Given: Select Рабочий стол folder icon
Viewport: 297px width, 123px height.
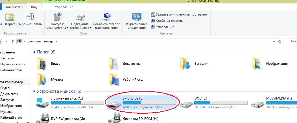Looking at the screenshot, I should tap(114, 79).
